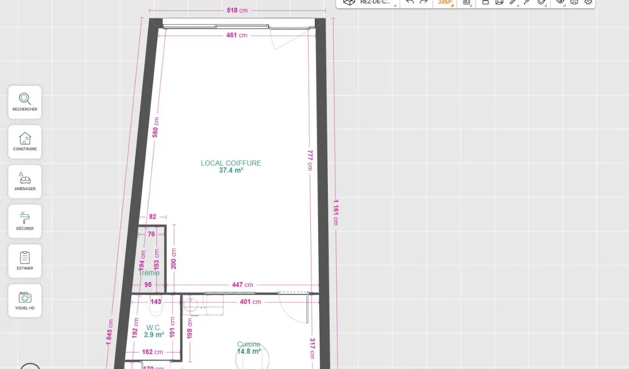Open the Décorer paint roller panel

pos(25,221)
